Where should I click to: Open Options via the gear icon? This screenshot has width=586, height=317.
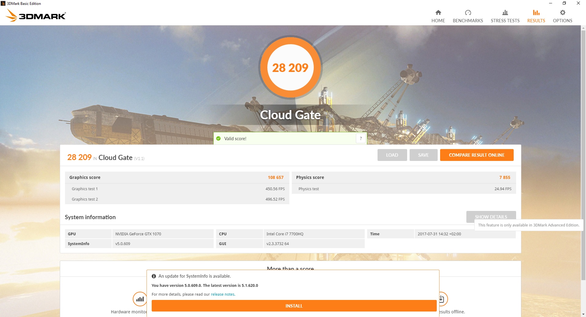tap(562, 12)
